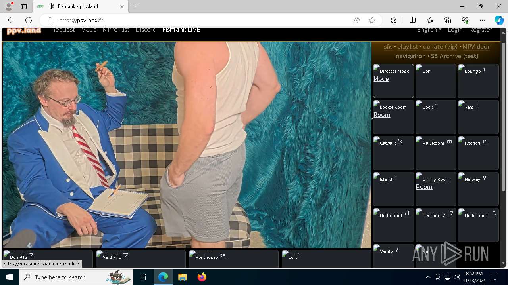Open the tab actions menu icon
508x285 pixels.
24,6
